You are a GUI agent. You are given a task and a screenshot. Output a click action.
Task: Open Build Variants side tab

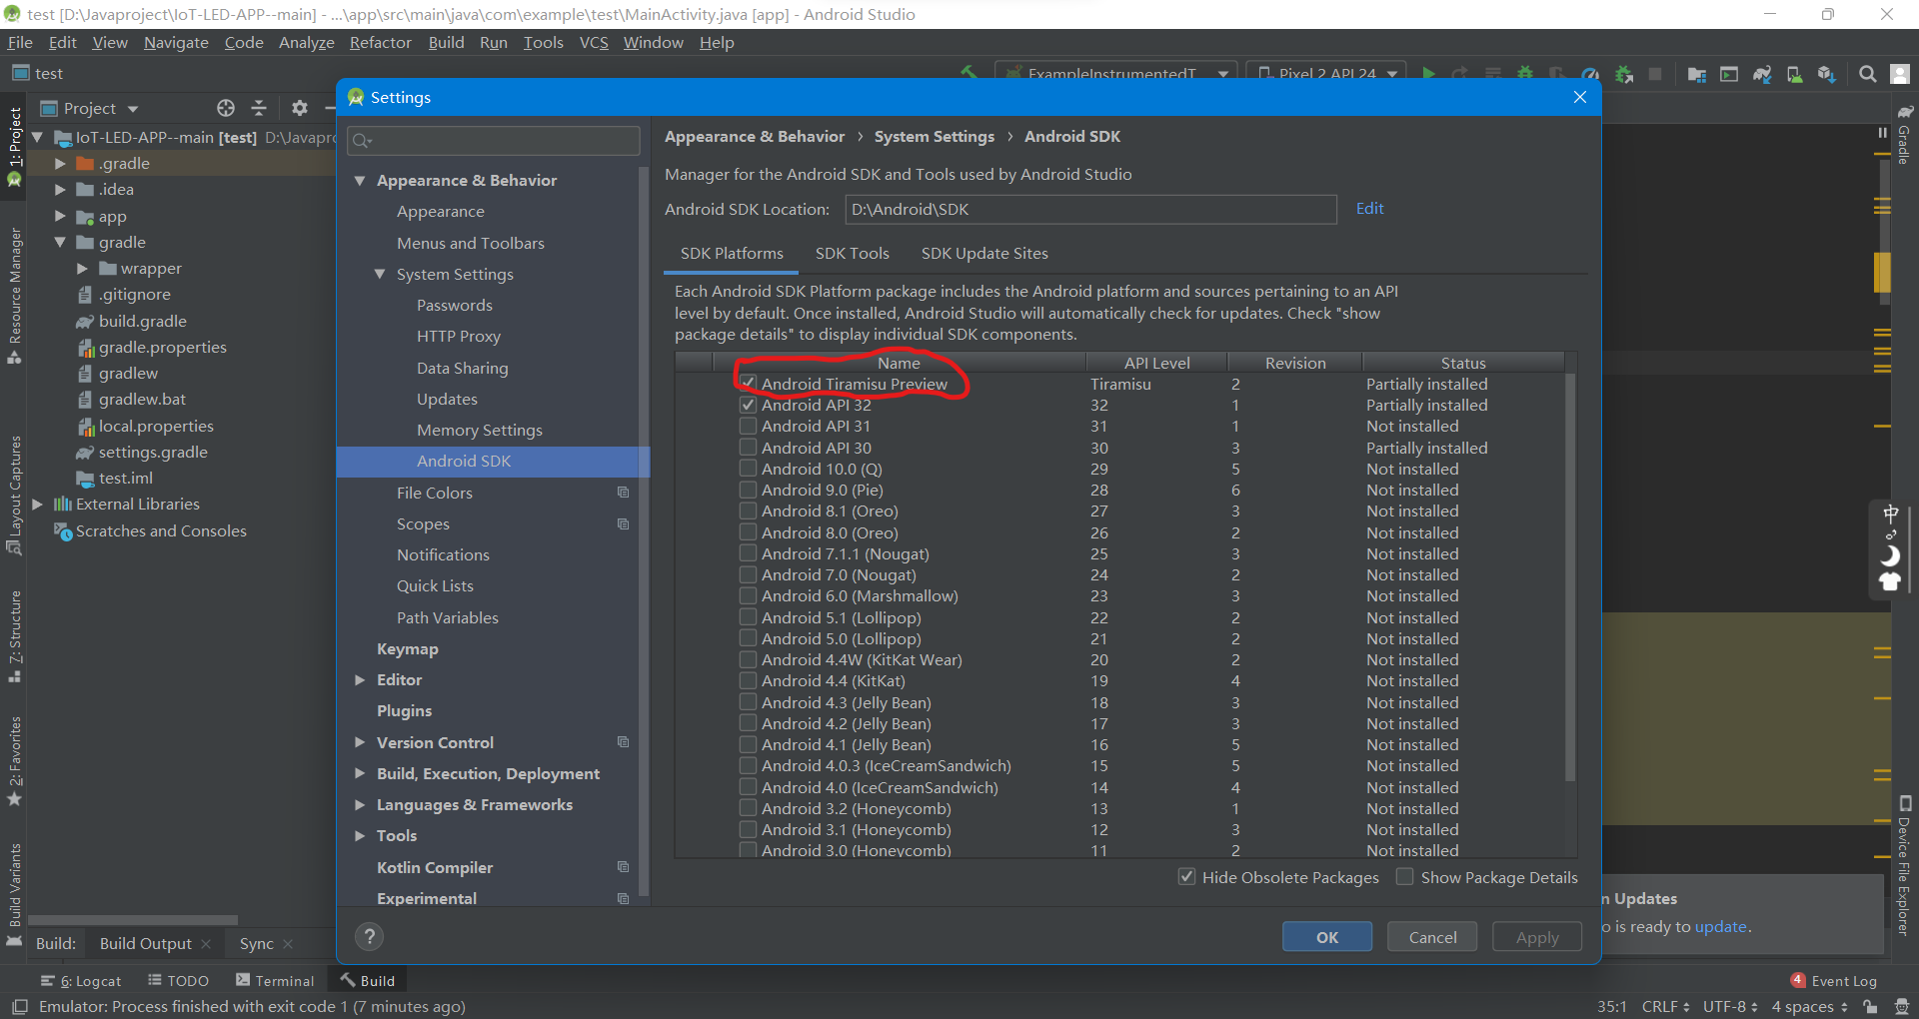click(x=14, y=893)
